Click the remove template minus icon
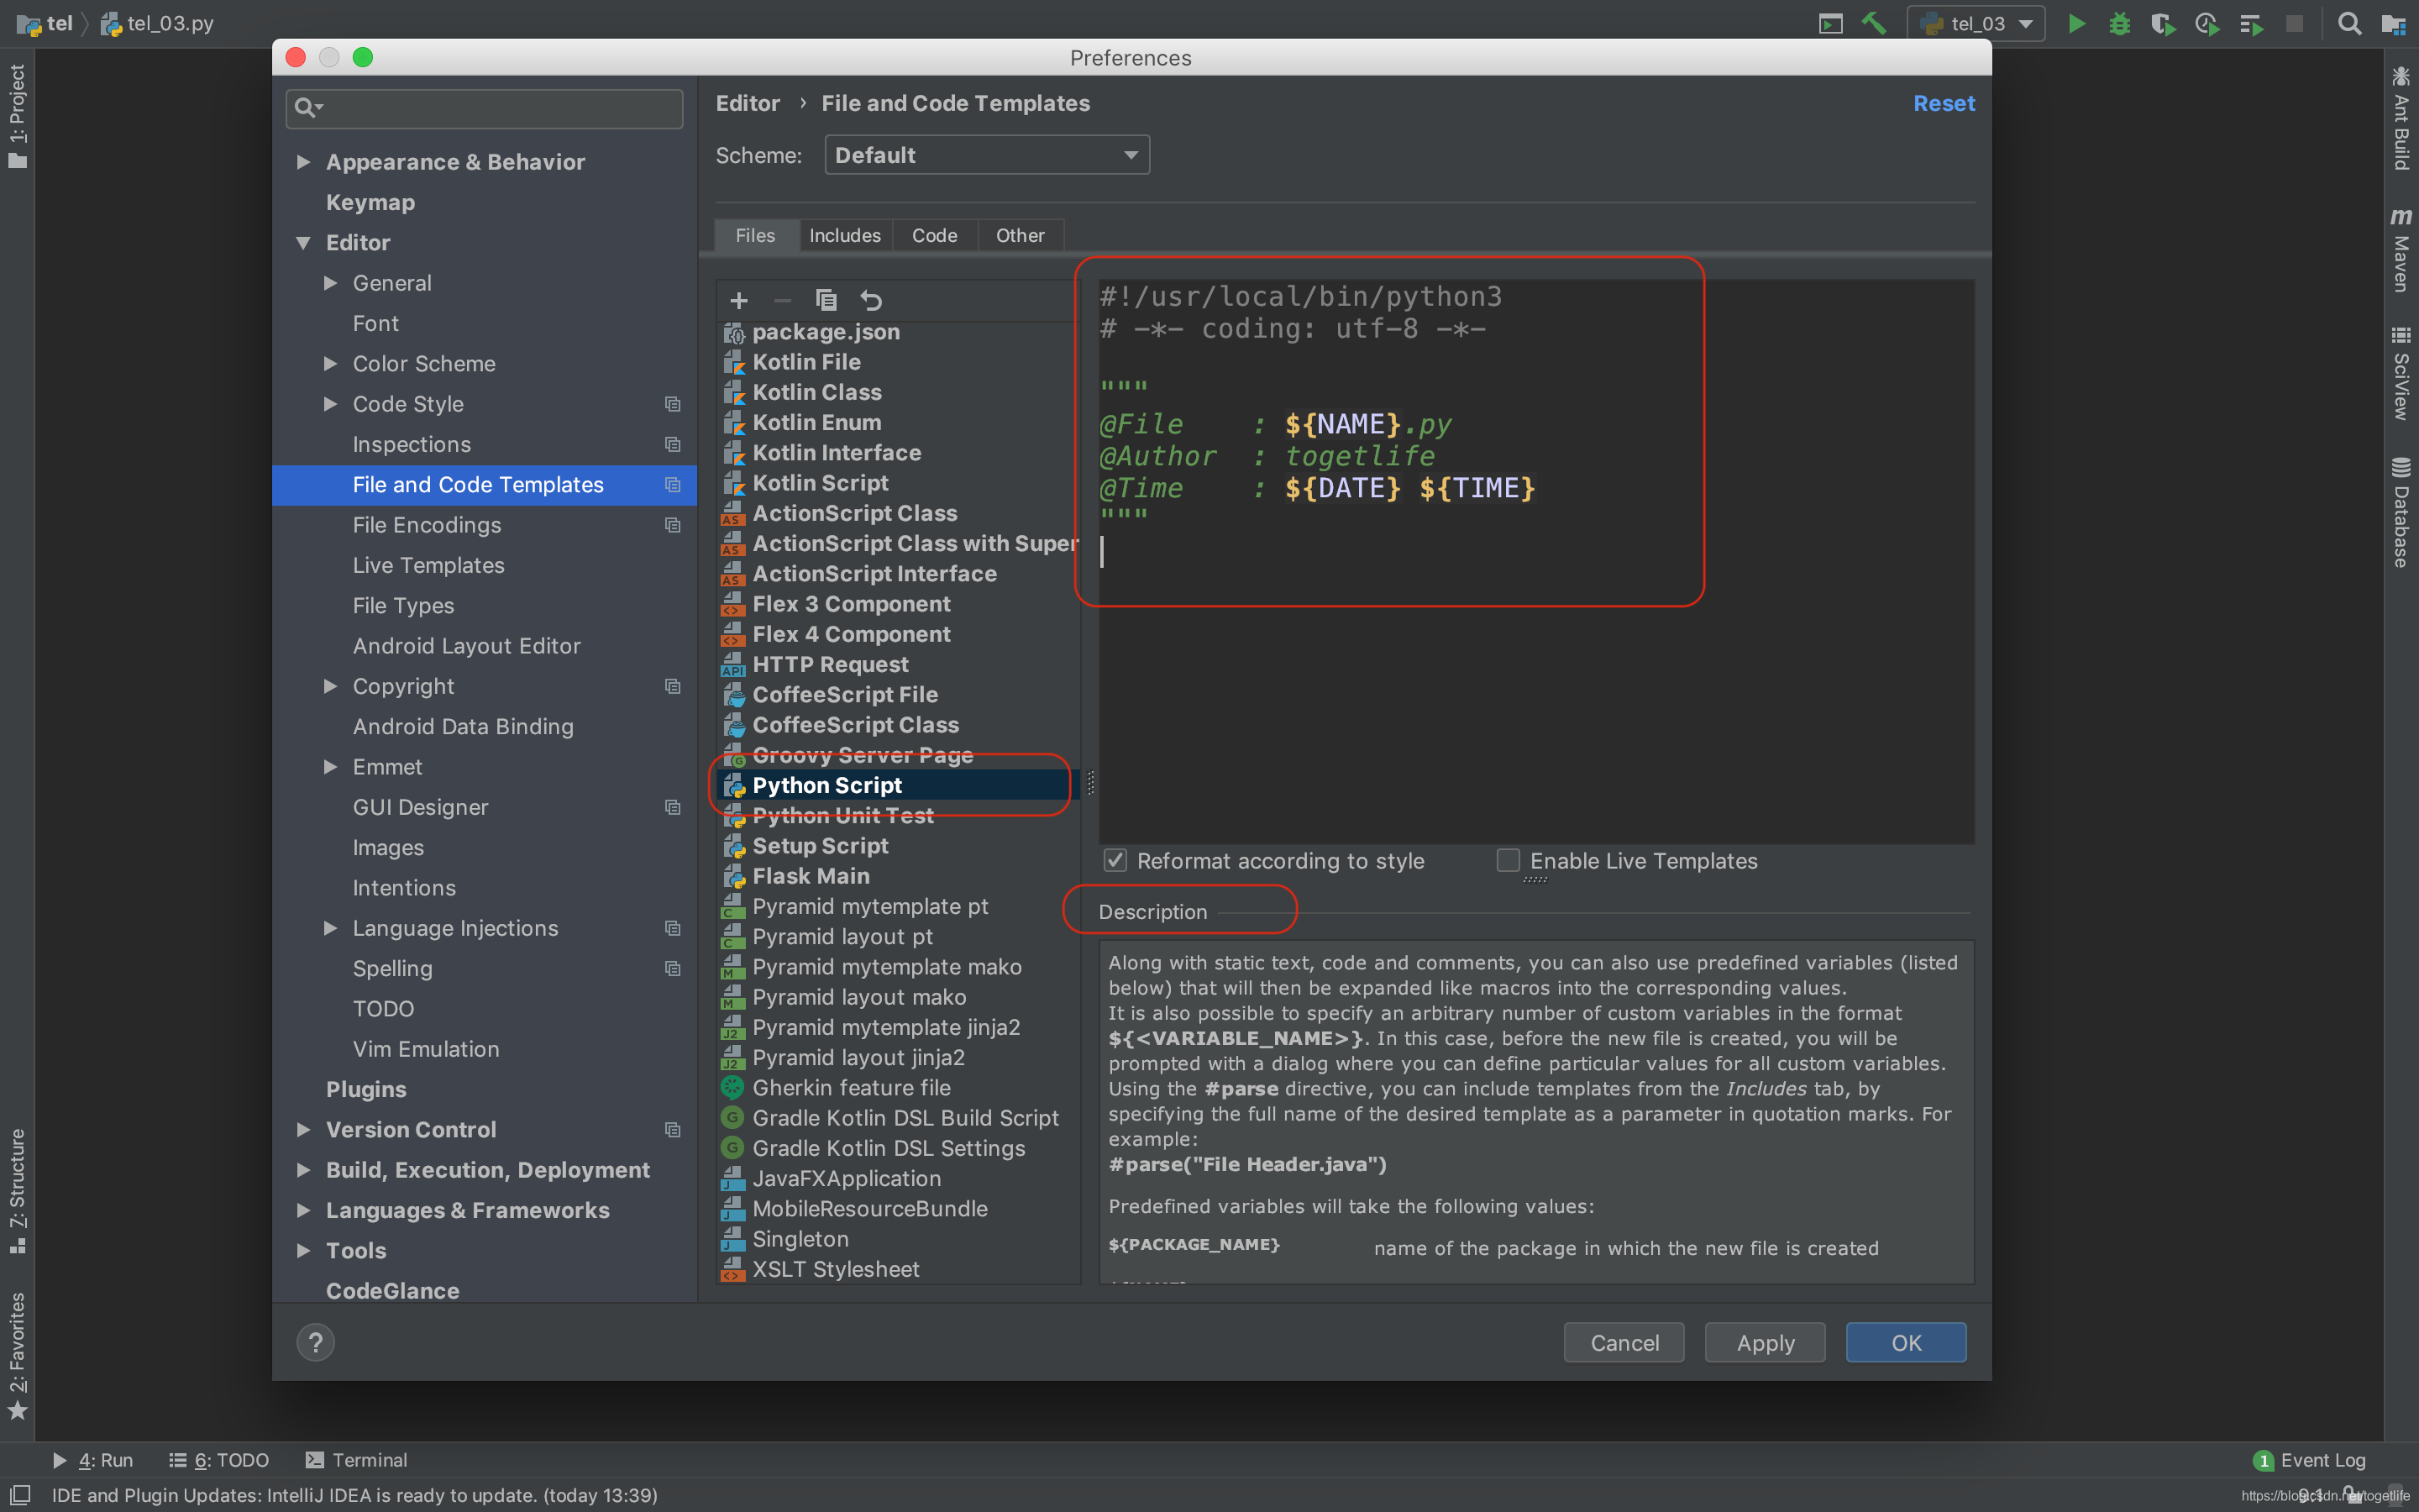Image resolution: width=2419 pixels, height=1512 pixels. (783, 300)
